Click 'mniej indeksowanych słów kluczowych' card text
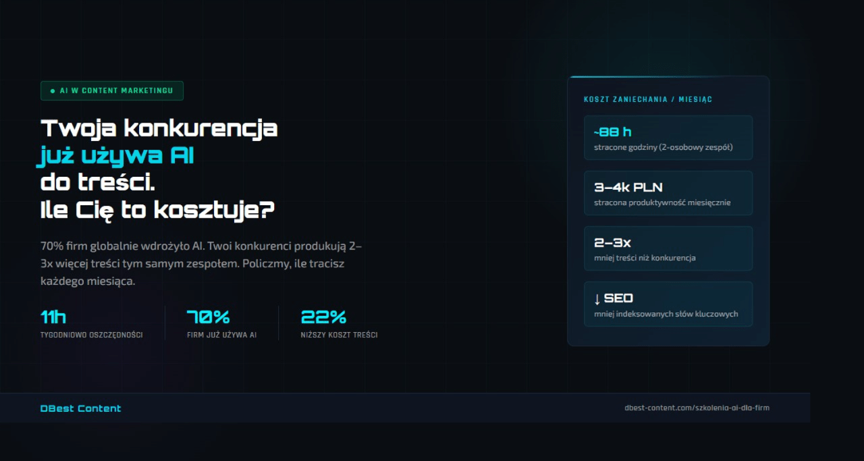 click(x=666, y=314)
